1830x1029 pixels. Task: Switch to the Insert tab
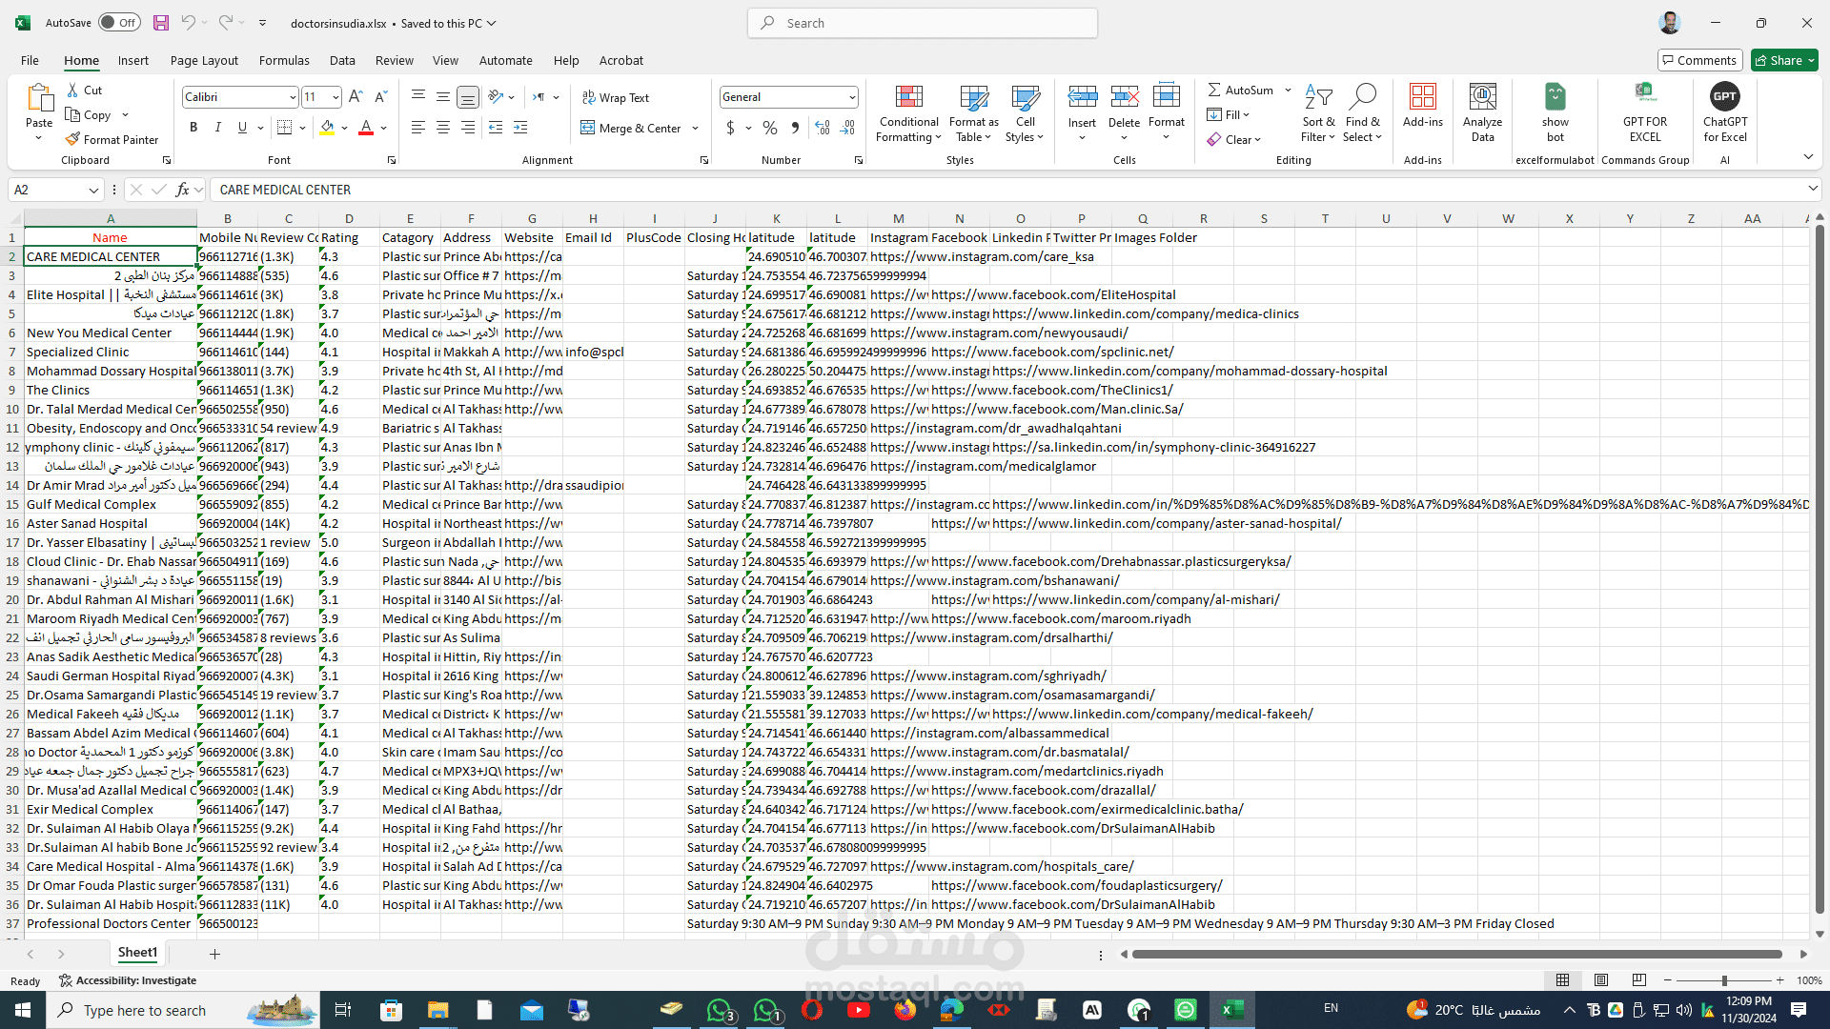tap(133, 60)
